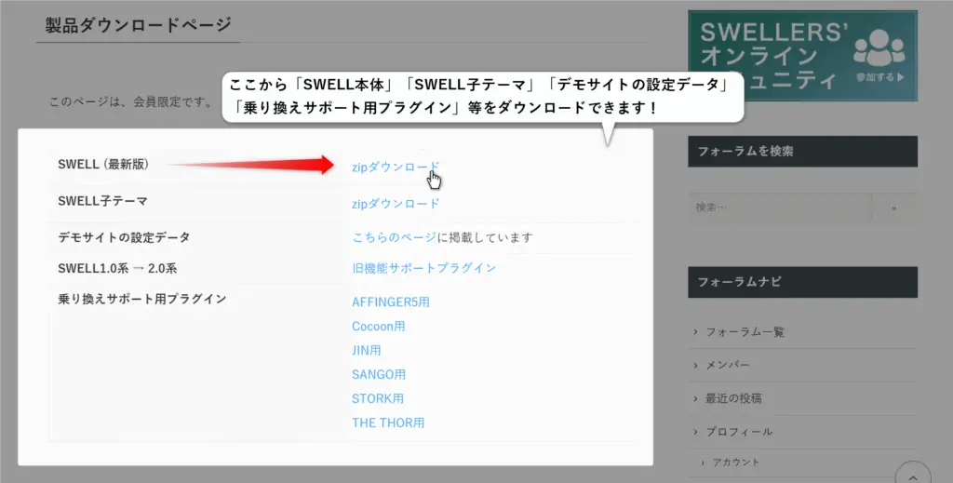Download the SANGO用 migration plugin

379,375
